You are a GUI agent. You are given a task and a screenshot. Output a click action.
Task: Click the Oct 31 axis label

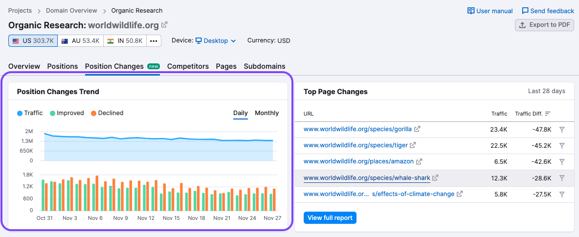tap(45, 218)
